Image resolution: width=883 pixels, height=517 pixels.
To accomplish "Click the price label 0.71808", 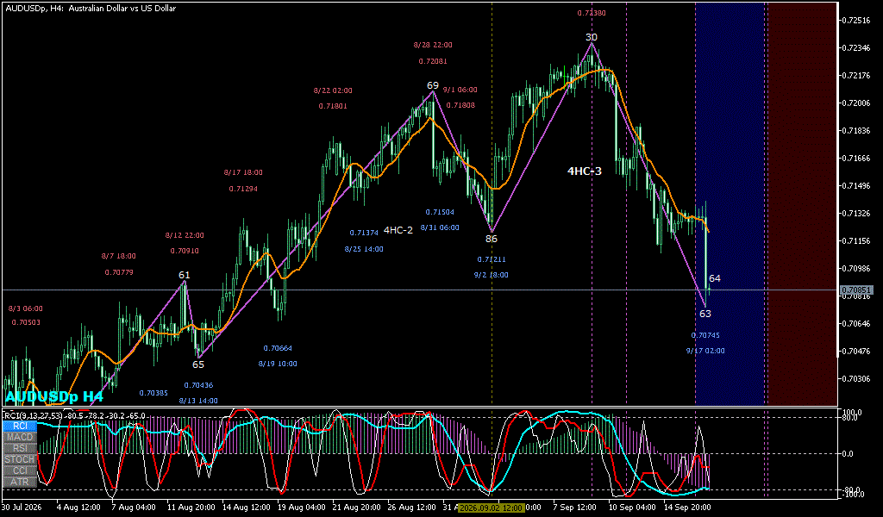I will pyautogui.click(x=460, y=105).
